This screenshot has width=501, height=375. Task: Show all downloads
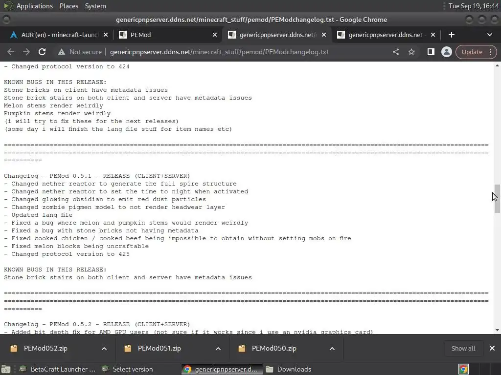pyautogui.click(x=463, y=348)
